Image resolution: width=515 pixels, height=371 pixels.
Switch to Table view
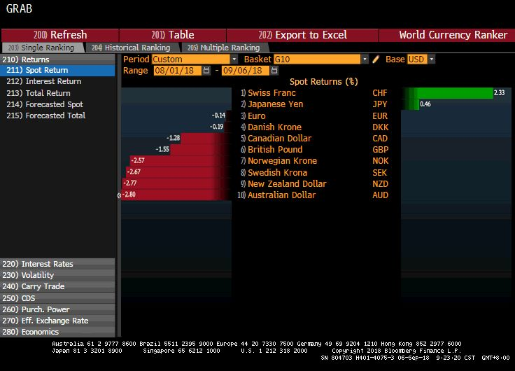tap(173, 35)
